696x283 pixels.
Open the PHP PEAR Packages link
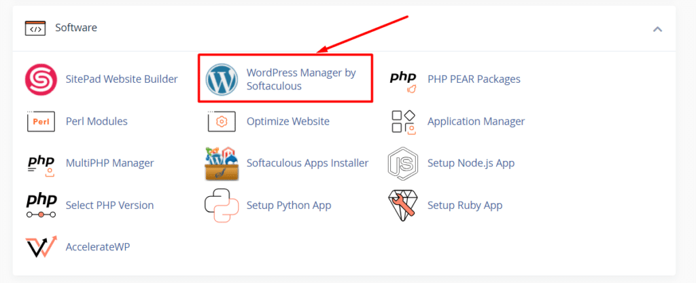[x=474, y=79]
